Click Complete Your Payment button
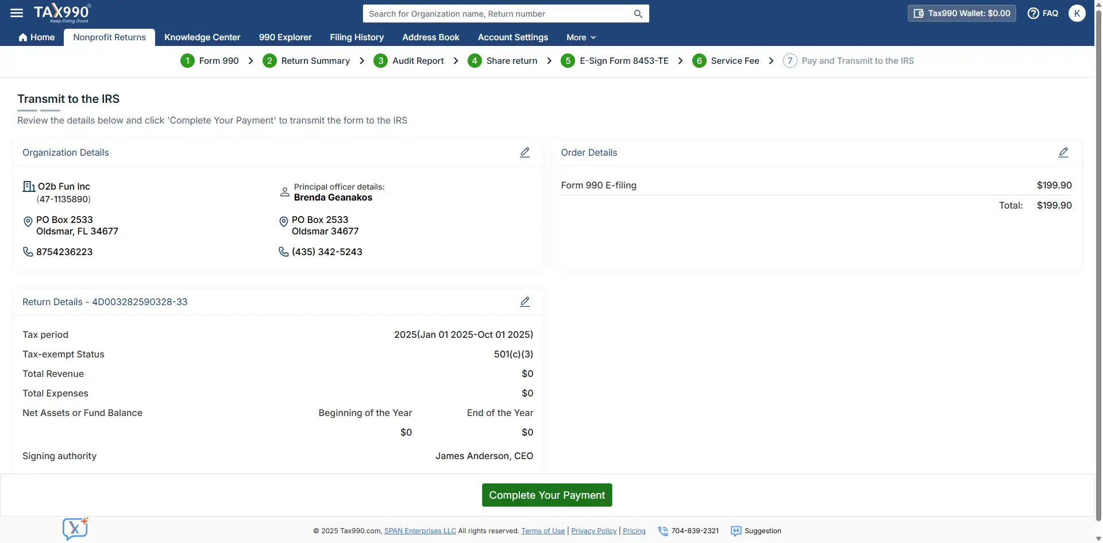 [x=547, y=495]
